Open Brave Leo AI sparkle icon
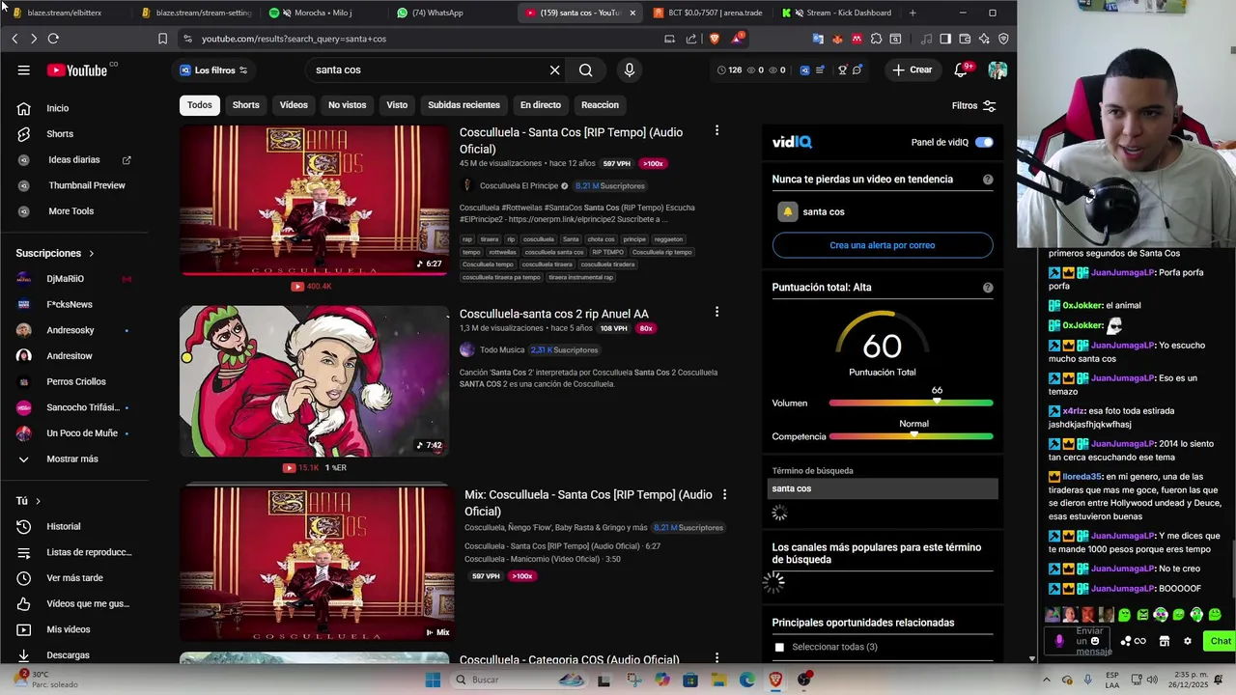 [984, 39]
